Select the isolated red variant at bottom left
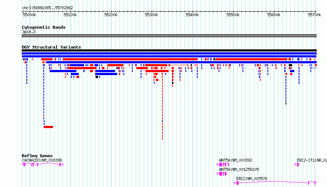 (48, 127)
